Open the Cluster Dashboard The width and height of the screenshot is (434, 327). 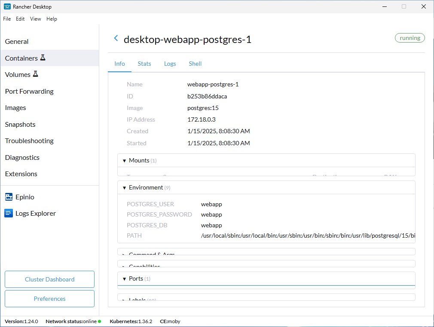pyautogui.click(x=49, y=279)
